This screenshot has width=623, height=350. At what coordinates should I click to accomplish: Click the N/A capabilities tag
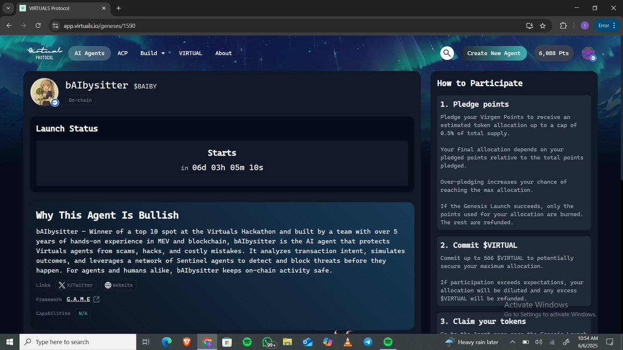[x=83, y=313]
